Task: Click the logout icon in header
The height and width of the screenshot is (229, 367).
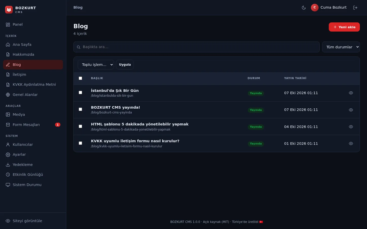Action: tap(355, 8)
